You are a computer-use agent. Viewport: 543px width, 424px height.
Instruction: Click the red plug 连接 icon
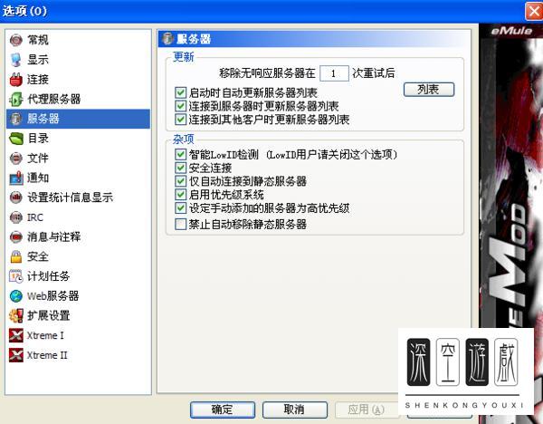[16, 80]
